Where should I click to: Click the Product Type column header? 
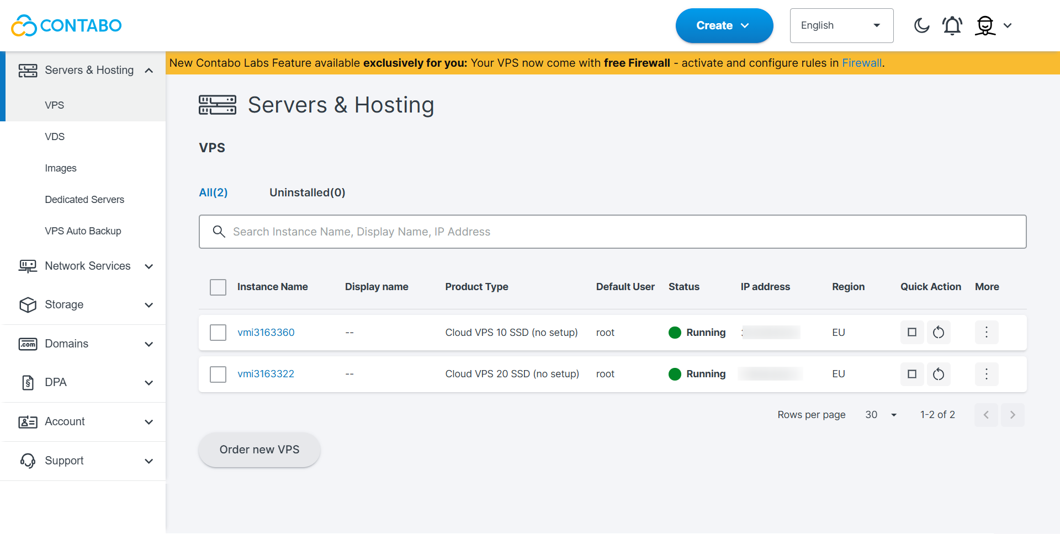click(x=477, y=287)
